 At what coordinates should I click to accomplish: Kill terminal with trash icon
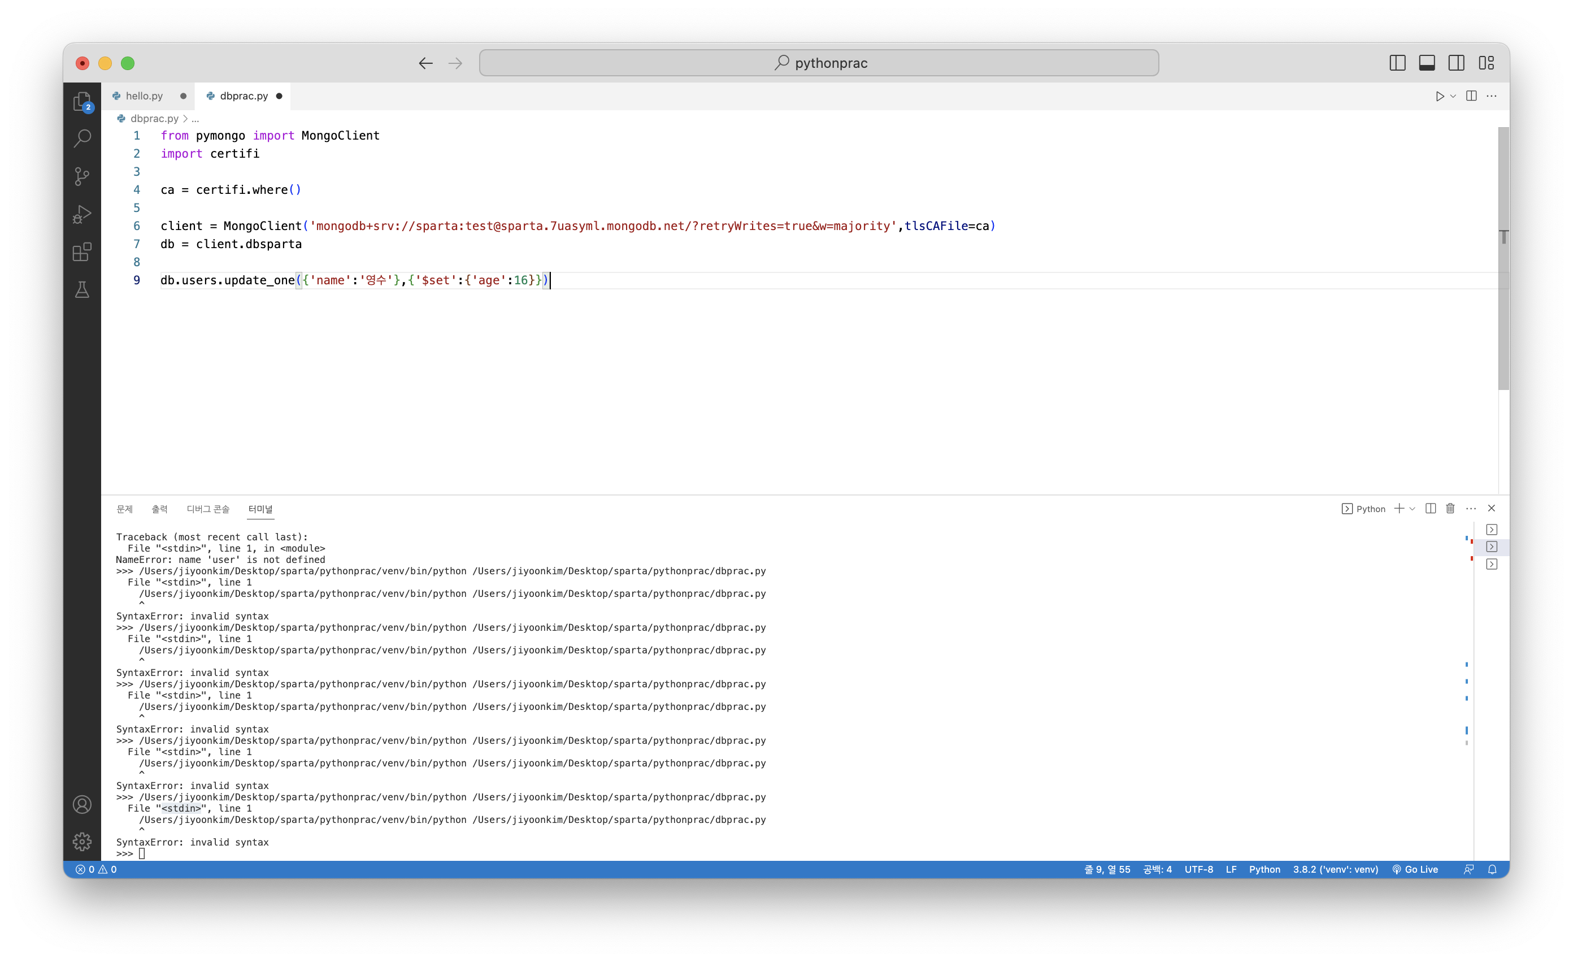coord(1450,509)
